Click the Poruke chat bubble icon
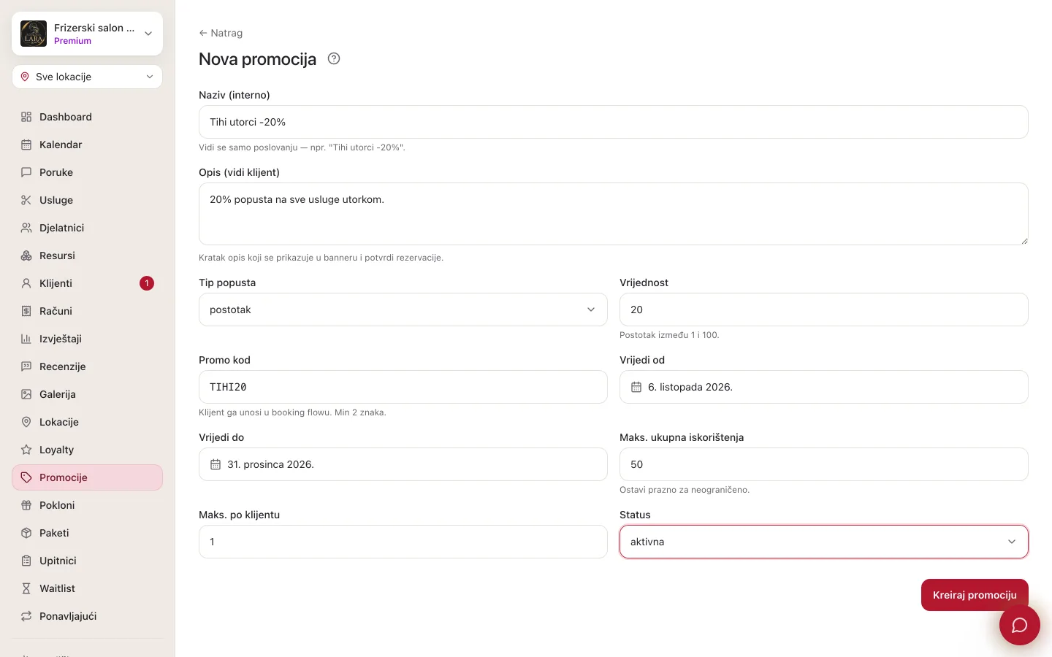Screen dimensions: 1052x657 [26, 172]
